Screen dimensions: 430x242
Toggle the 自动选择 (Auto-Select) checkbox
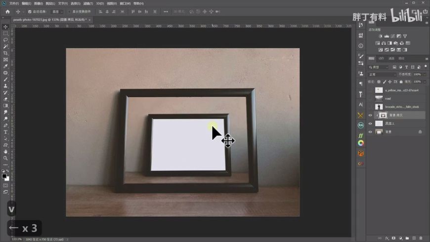pyautogui.click(x=30, y=11)
